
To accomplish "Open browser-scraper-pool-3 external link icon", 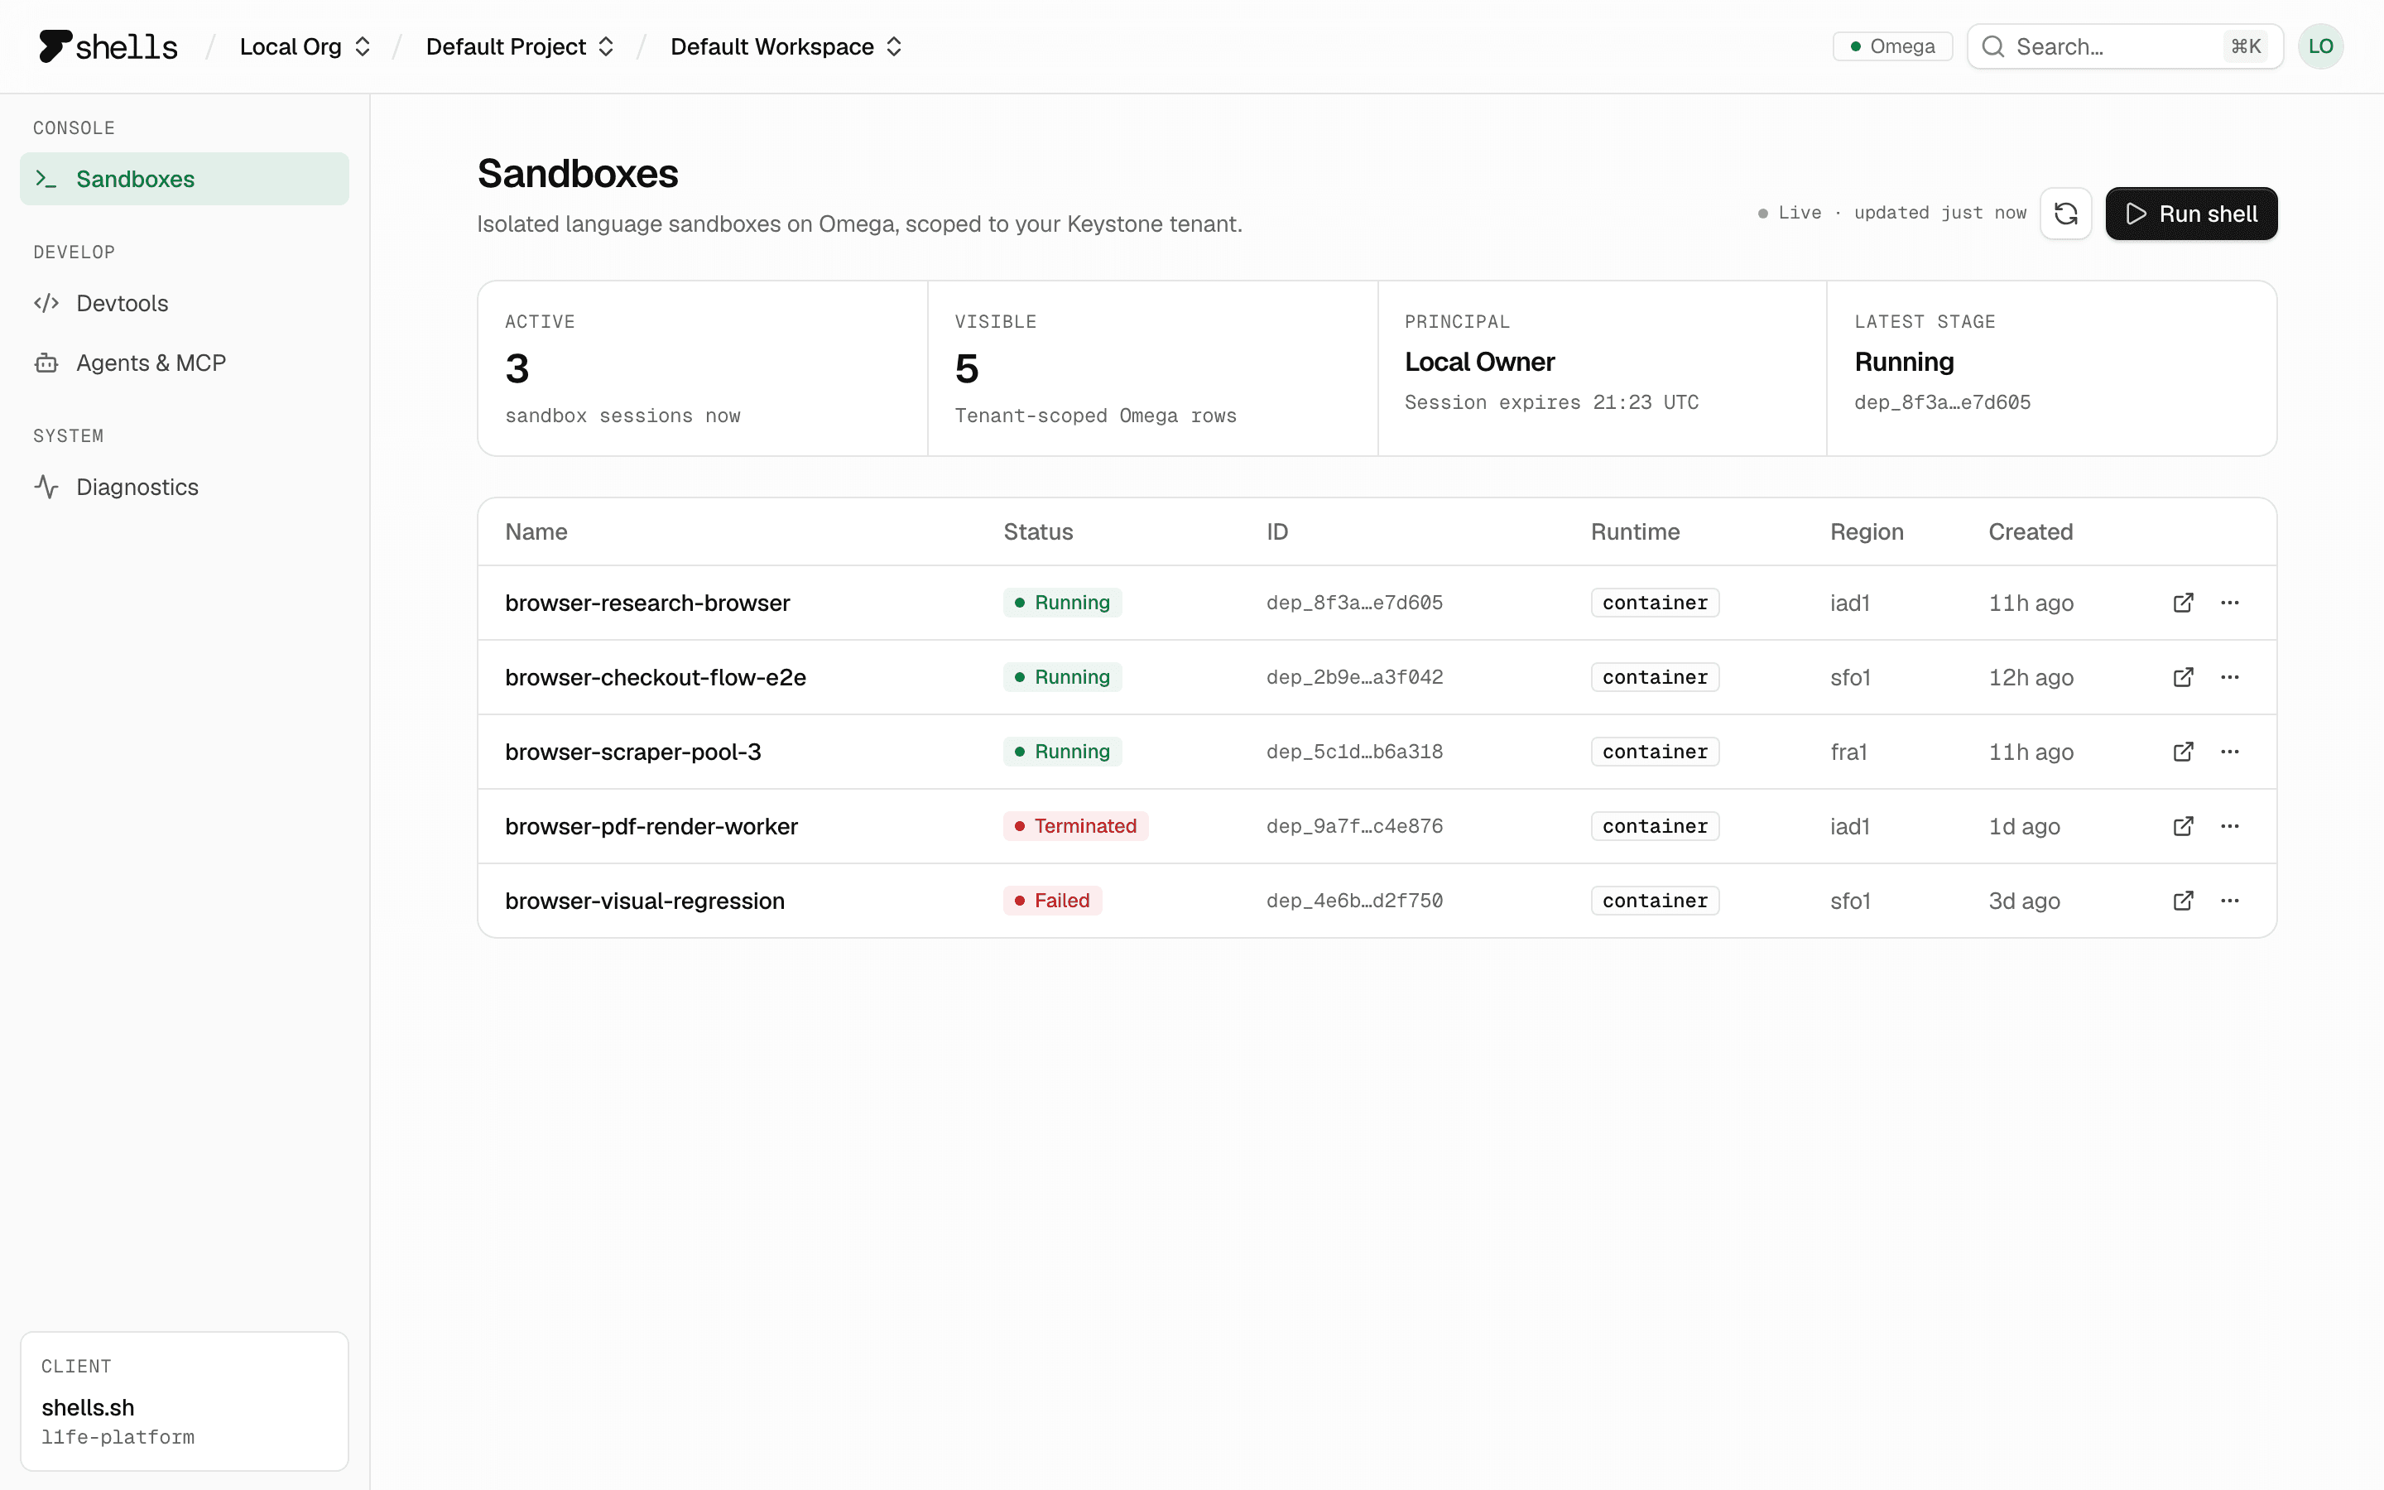I will click(2183, 752).
